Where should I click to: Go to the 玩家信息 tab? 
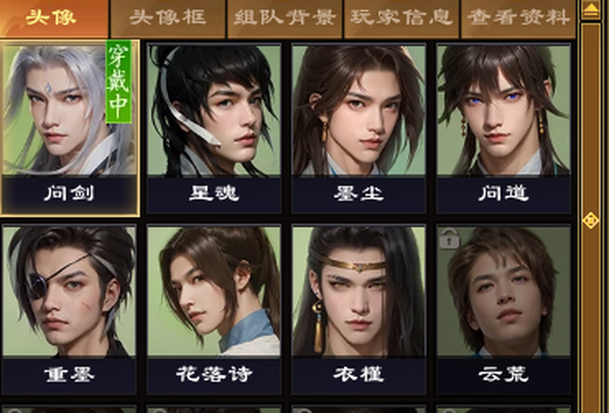point(402,19)
